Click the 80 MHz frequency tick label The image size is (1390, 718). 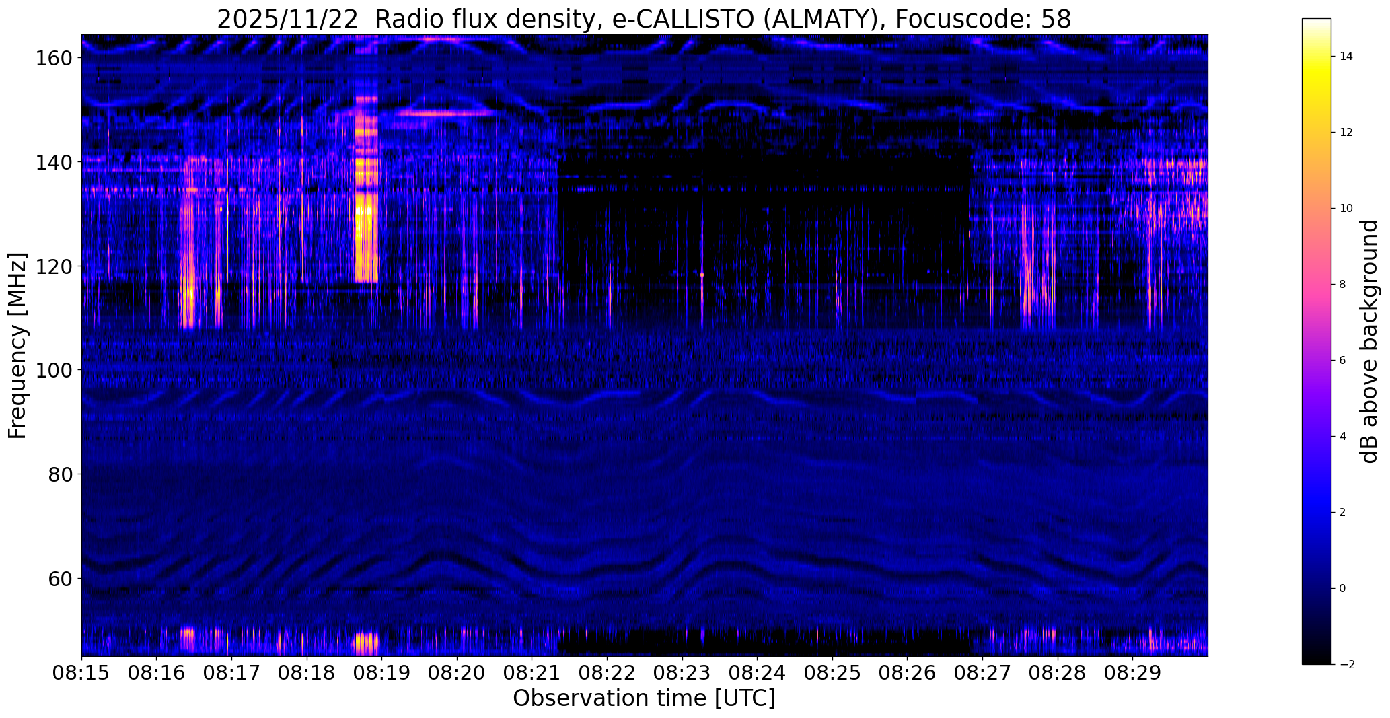tap(60, 474)
